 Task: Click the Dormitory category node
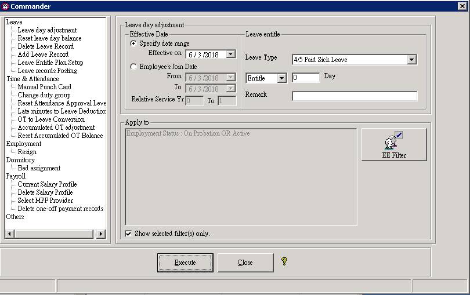pyautogui.click(x=20, y=160)
